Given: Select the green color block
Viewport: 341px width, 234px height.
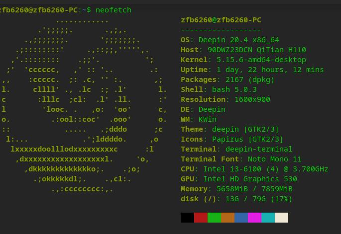Looking at the screenshot, I should tap(214, 218).
